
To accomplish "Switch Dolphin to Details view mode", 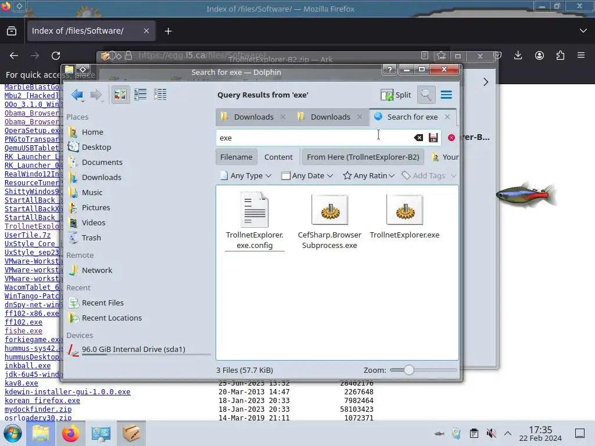I will [160, 95].
